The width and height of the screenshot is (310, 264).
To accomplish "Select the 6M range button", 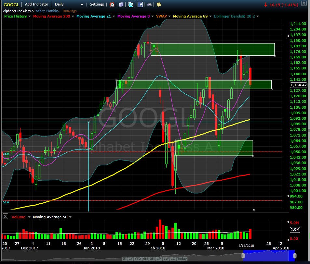I will (145, 259).
